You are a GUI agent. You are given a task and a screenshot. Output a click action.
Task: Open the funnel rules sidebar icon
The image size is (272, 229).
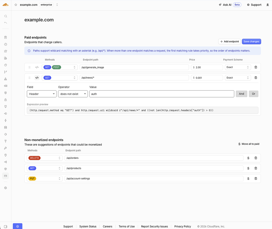click(6, 141)
